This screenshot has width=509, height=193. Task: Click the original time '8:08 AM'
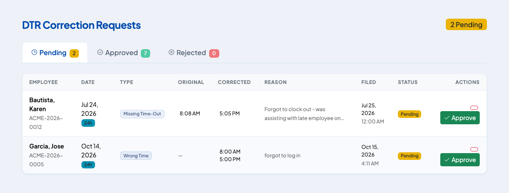[190, 114]
